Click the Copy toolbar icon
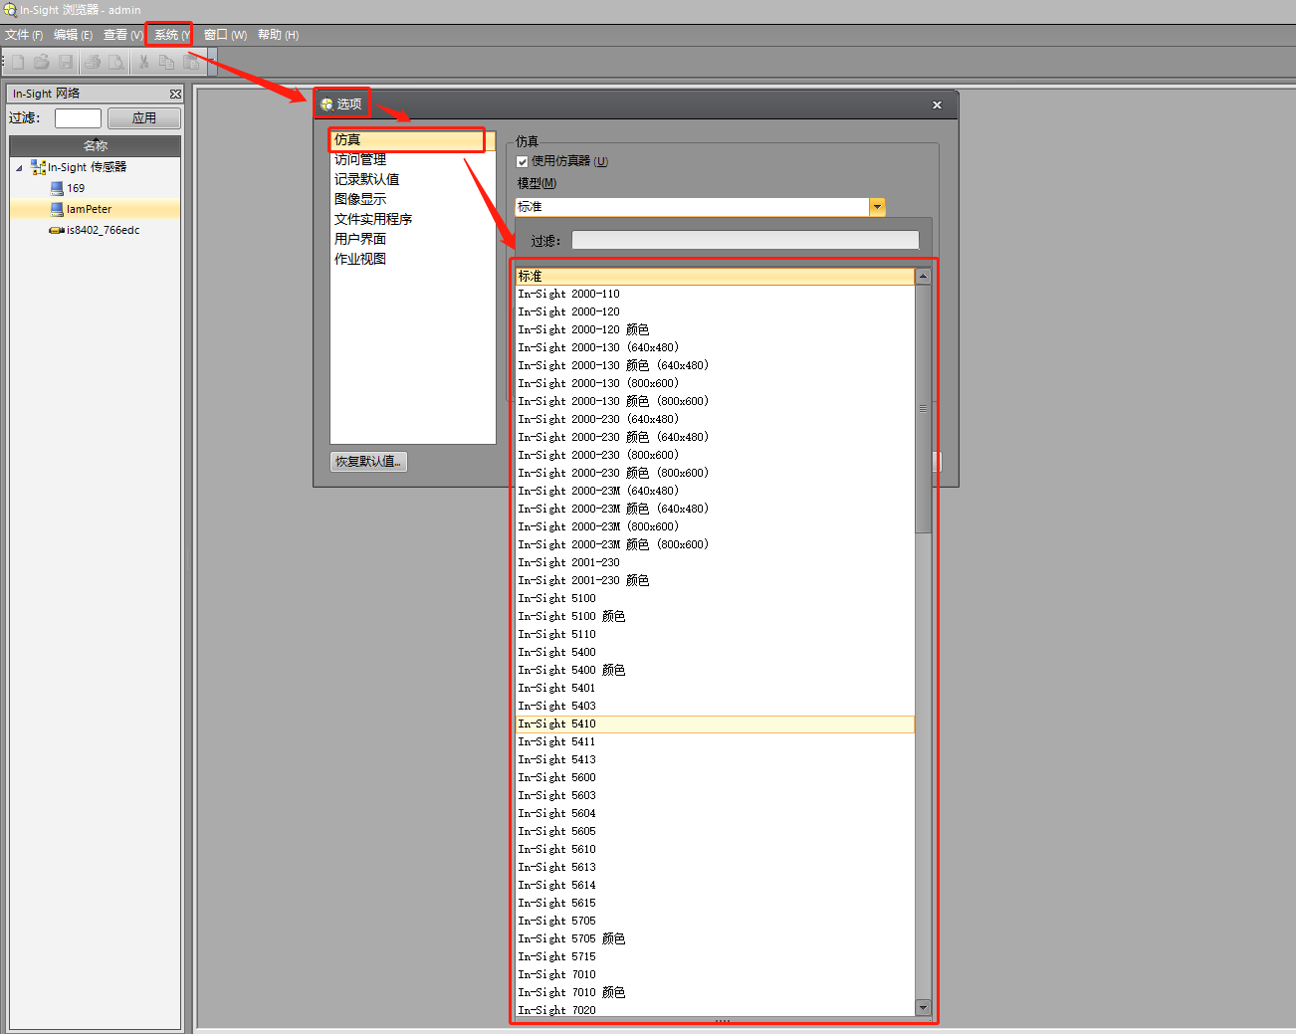Image resolution: width=1296 pixels, height=1034 pixels. click(166, 62)
